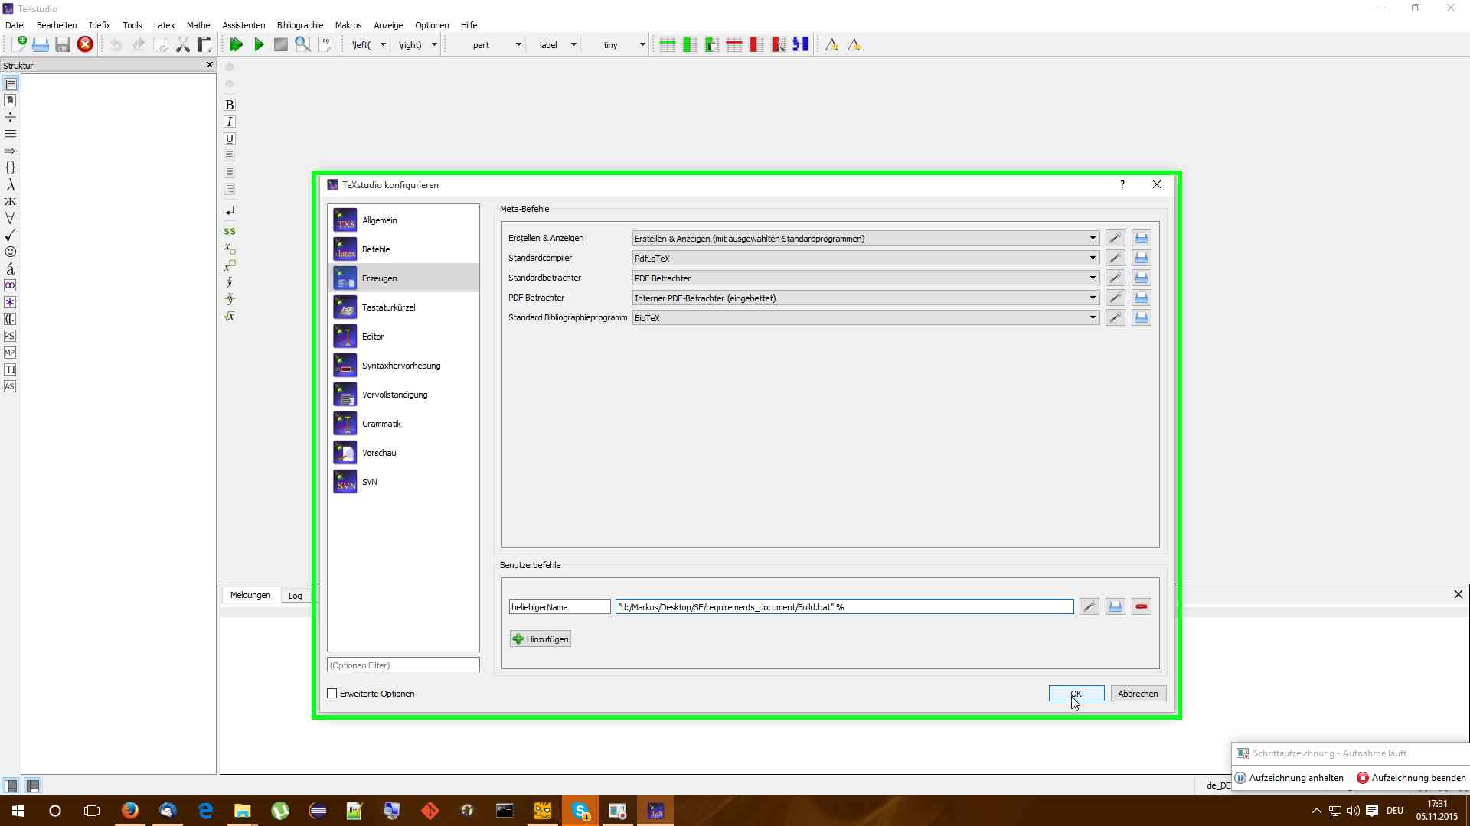This screenshot has width=1470, height=826.
Task: Open the Erstellen & Anzeigen dropdown
Action: [x=866, y=238]
